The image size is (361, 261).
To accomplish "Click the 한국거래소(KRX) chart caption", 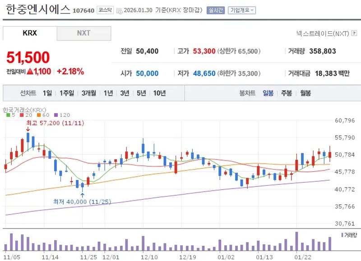I will 24,110.
